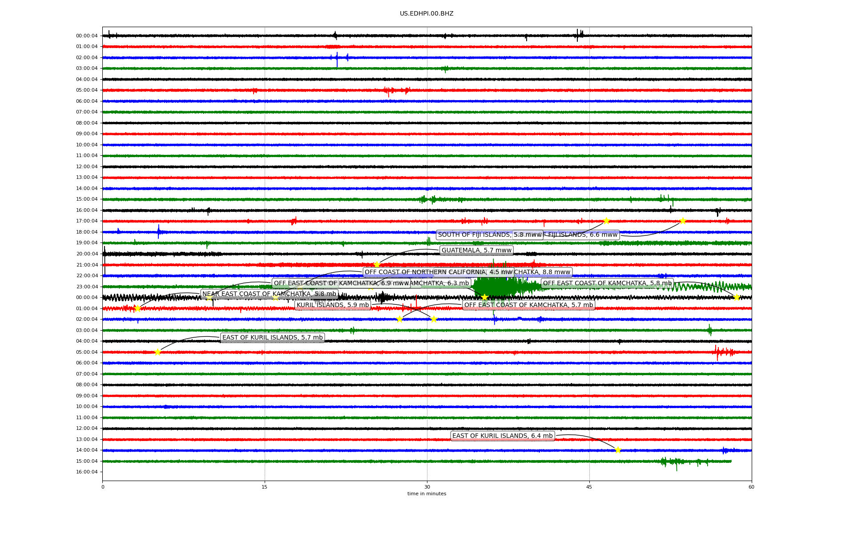Screen dimensions: 854x534
Task: Click the KURIL ISLANDS, 5.9 mb annotation
Action: [x=333, y=305]
